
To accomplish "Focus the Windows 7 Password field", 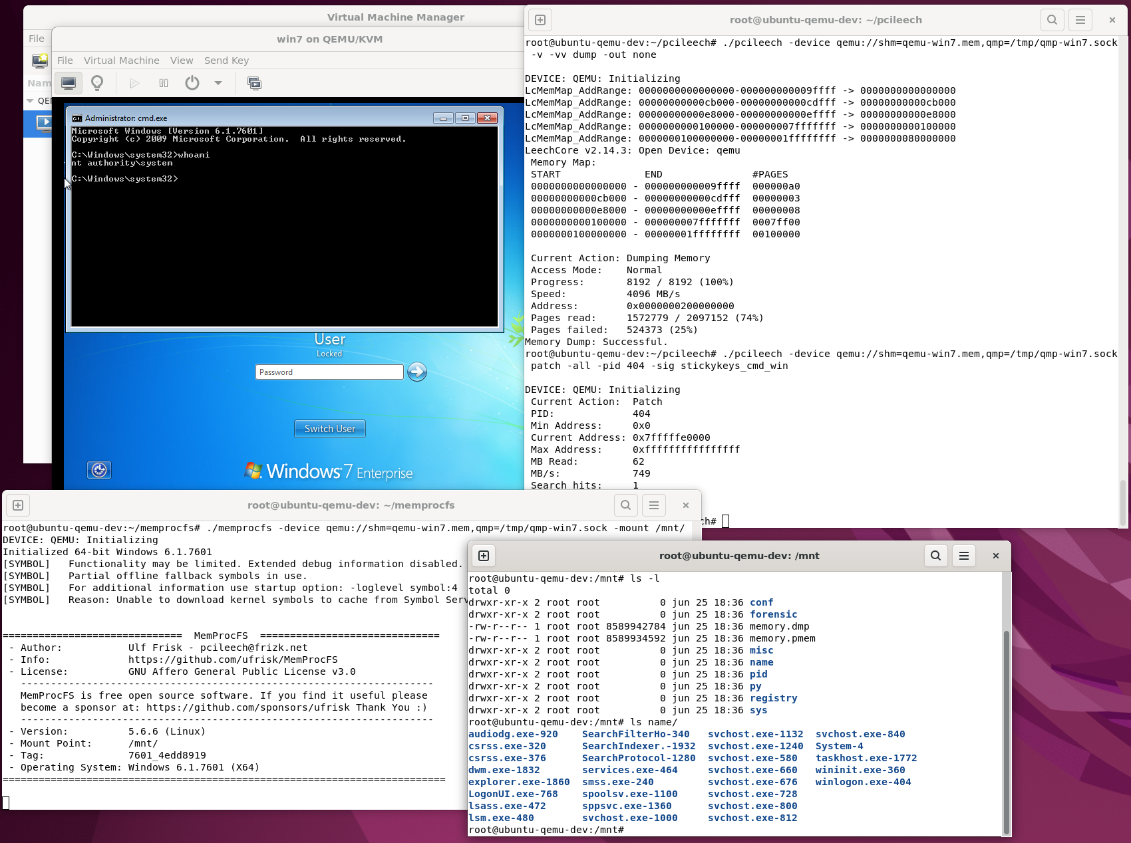I will (329, 372).
